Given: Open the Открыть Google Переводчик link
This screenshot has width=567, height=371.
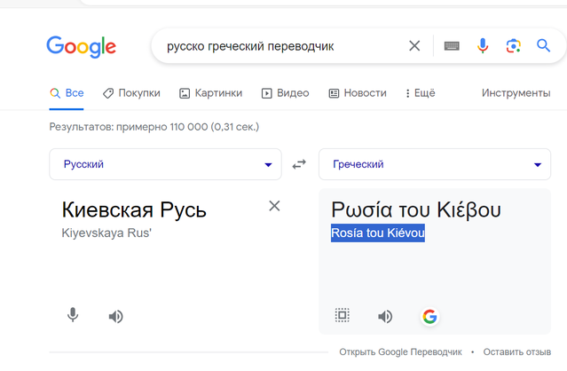Looking at the screenshot, I should point(400,351).
